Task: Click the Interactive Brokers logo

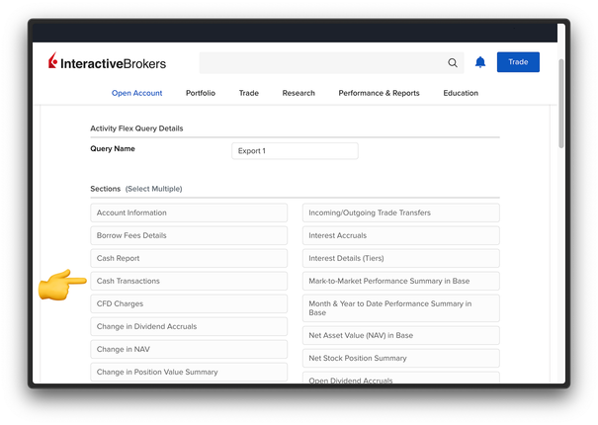Action: click(x=107, y=61)
